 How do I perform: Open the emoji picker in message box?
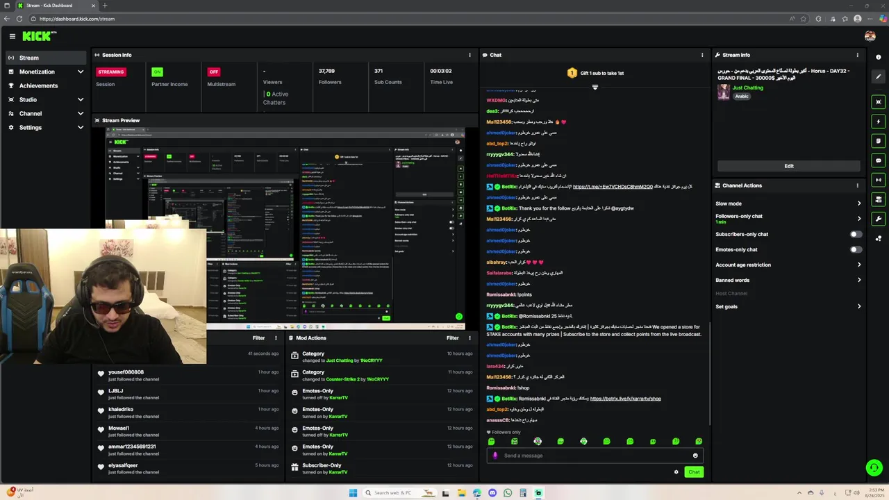pyautogui.click(x=695, y=456)
